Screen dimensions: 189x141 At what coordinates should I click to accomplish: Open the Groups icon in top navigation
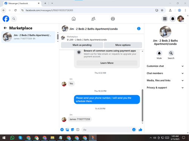(113, 19)
